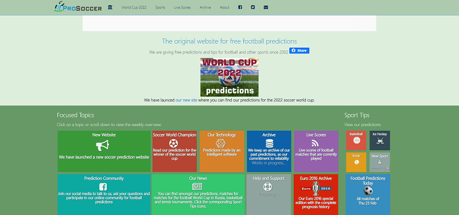The image size is (459, 215).
Task: Open the Help and Support tile heading
Action: click(269, 178)
